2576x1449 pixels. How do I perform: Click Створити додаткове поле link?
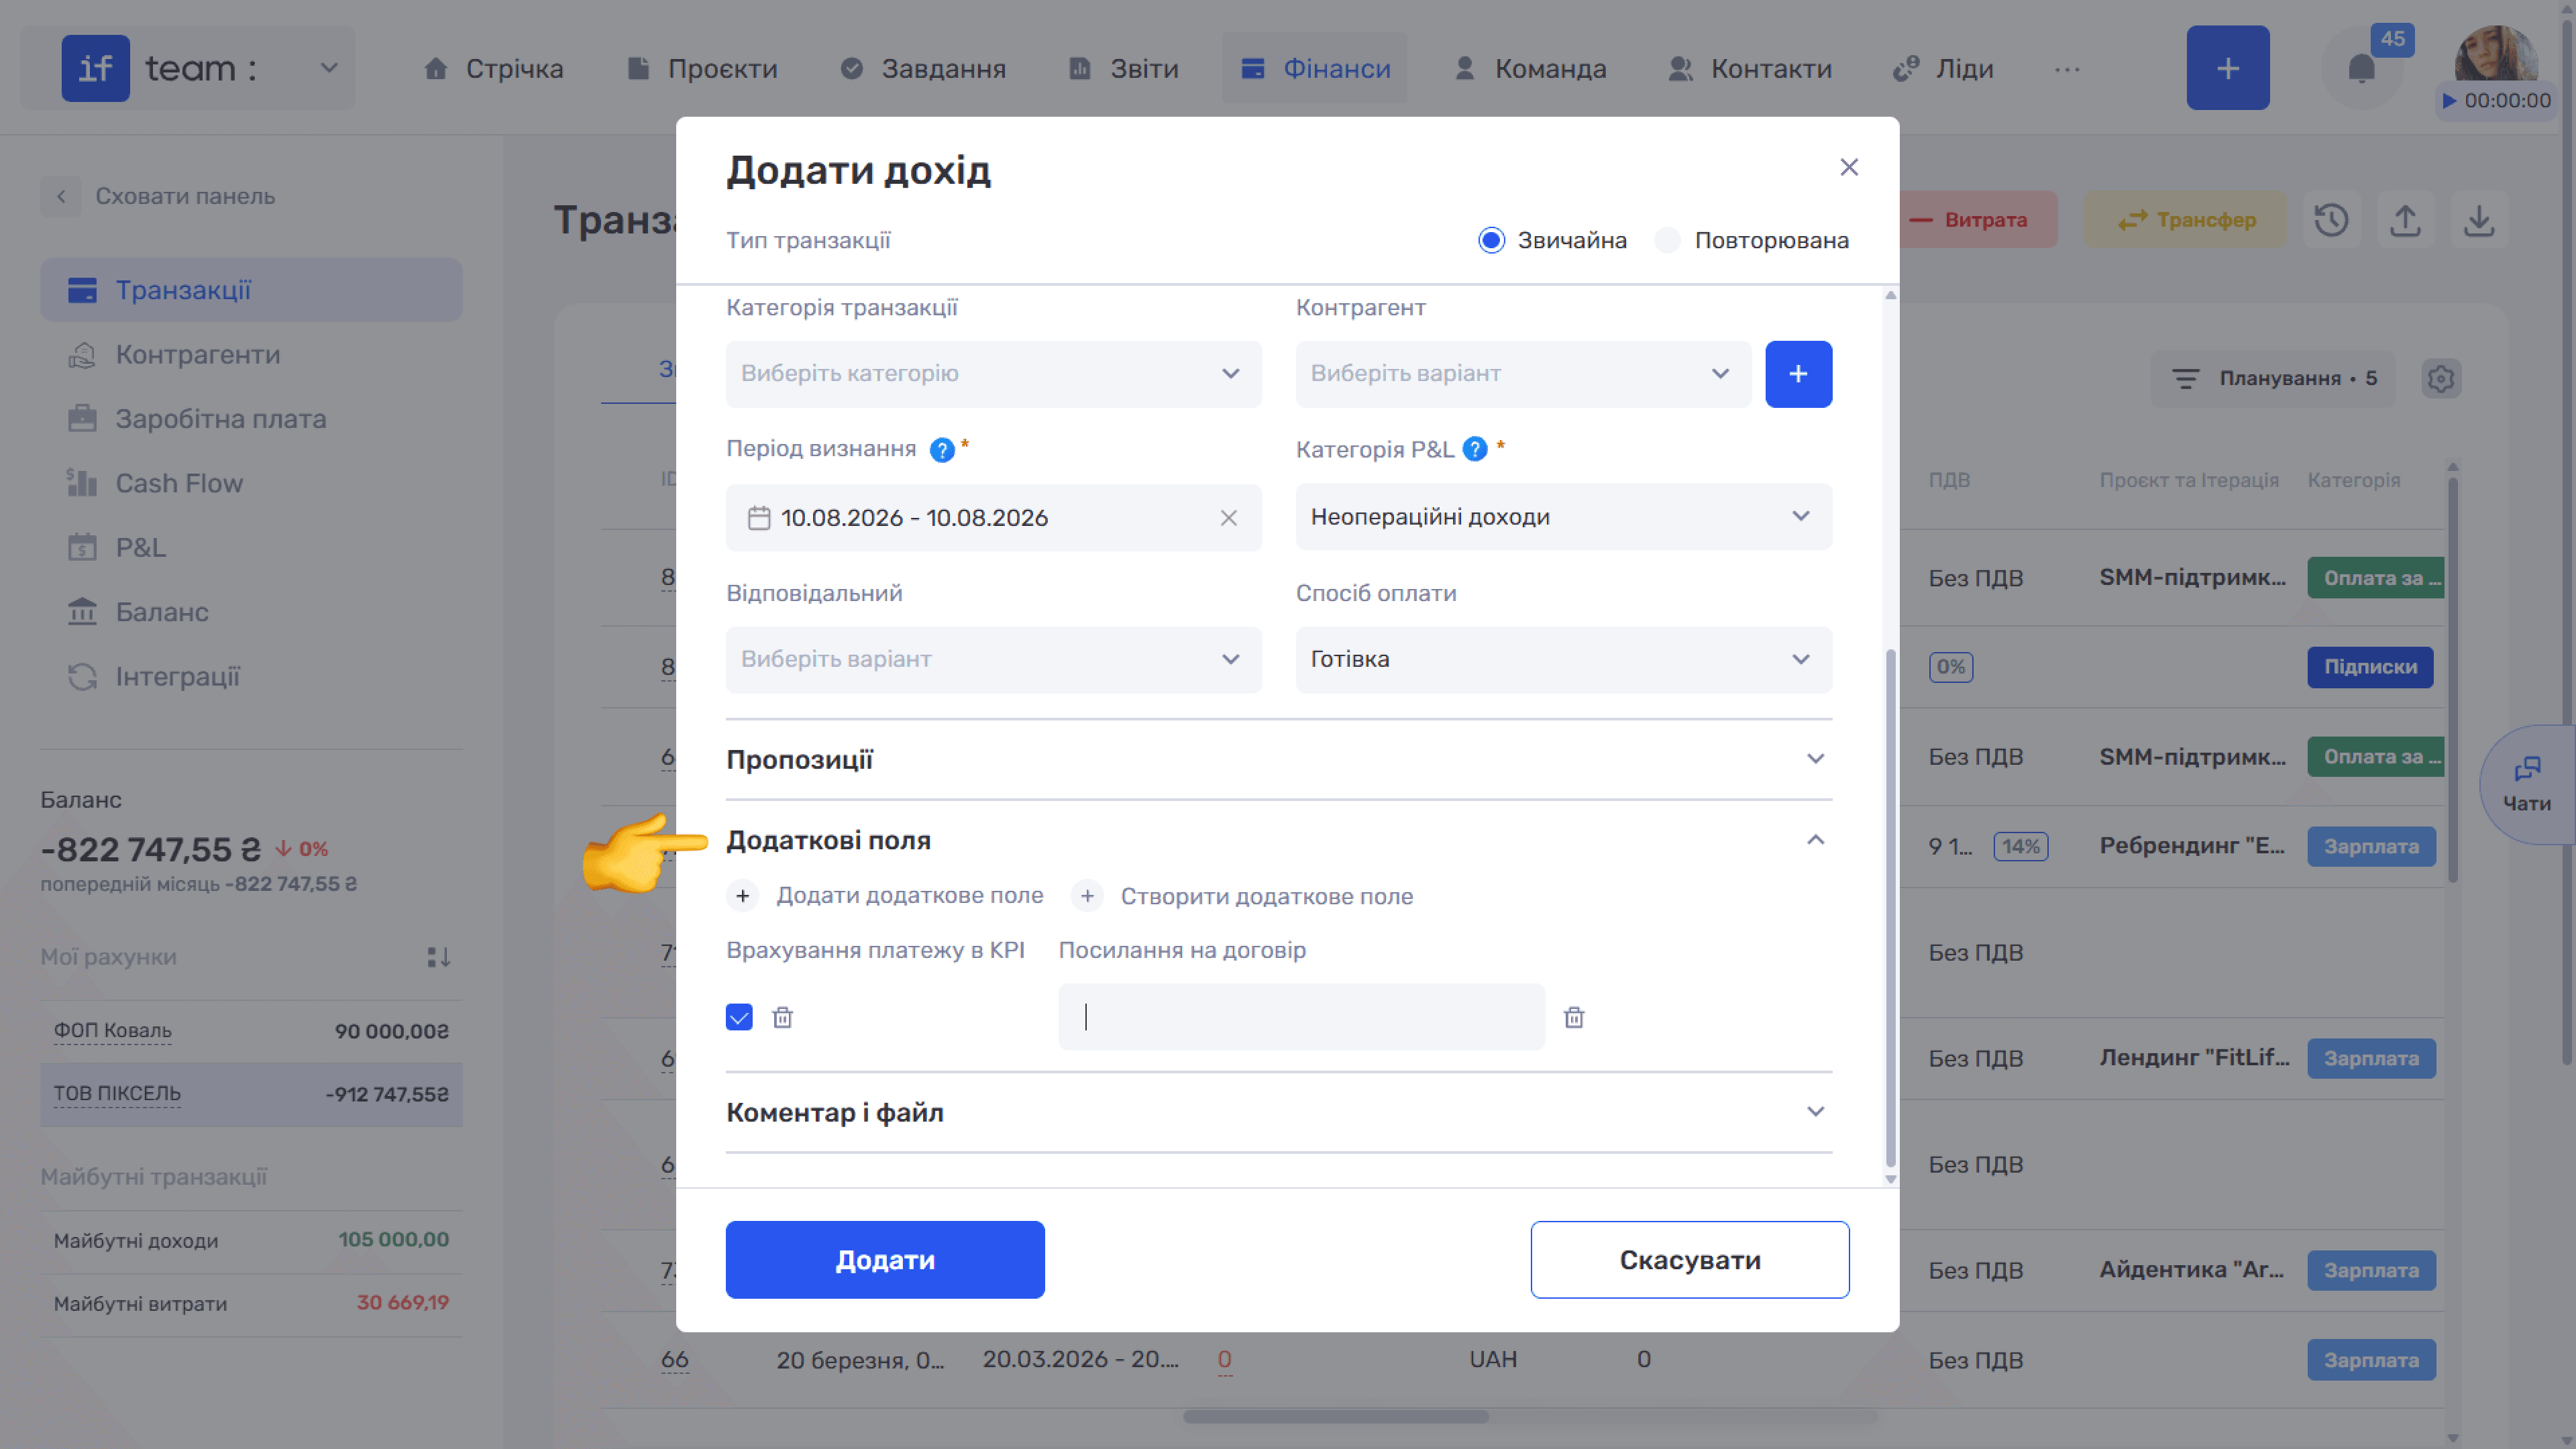point(1267,897)
